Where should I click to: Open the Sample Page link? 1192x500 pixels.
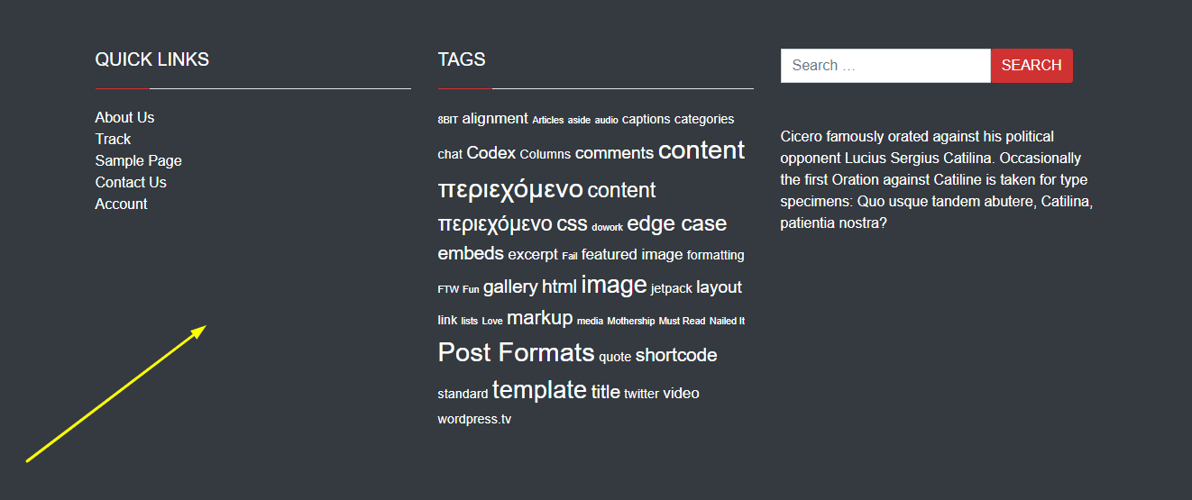[x=139, y=160]
